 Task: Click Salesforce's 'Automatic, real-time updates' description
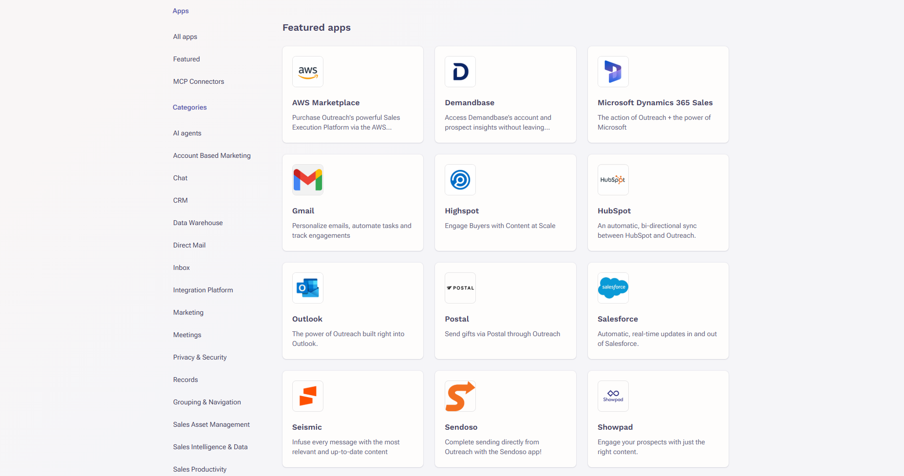657,339
